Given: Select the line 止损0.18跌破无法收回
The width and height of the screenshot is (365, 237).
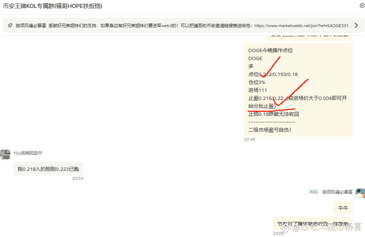Looking at the screenshot, I should click(x=273, y=114).
